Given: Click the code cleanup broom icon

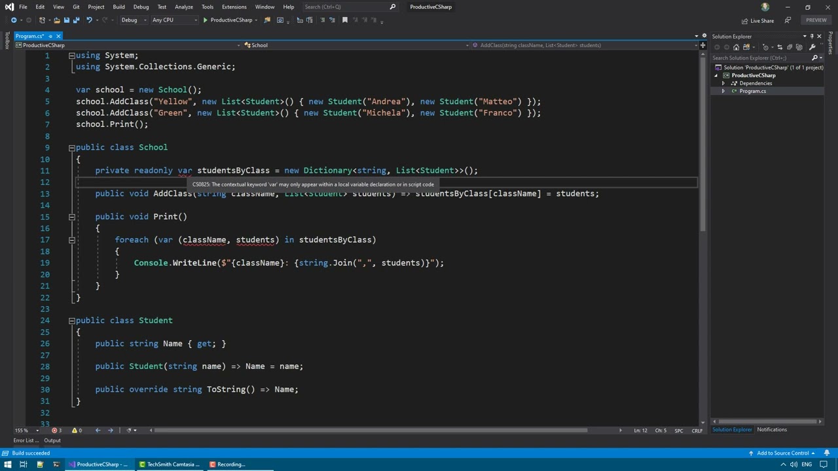Looking at the screenshot, I should [129, 430].
